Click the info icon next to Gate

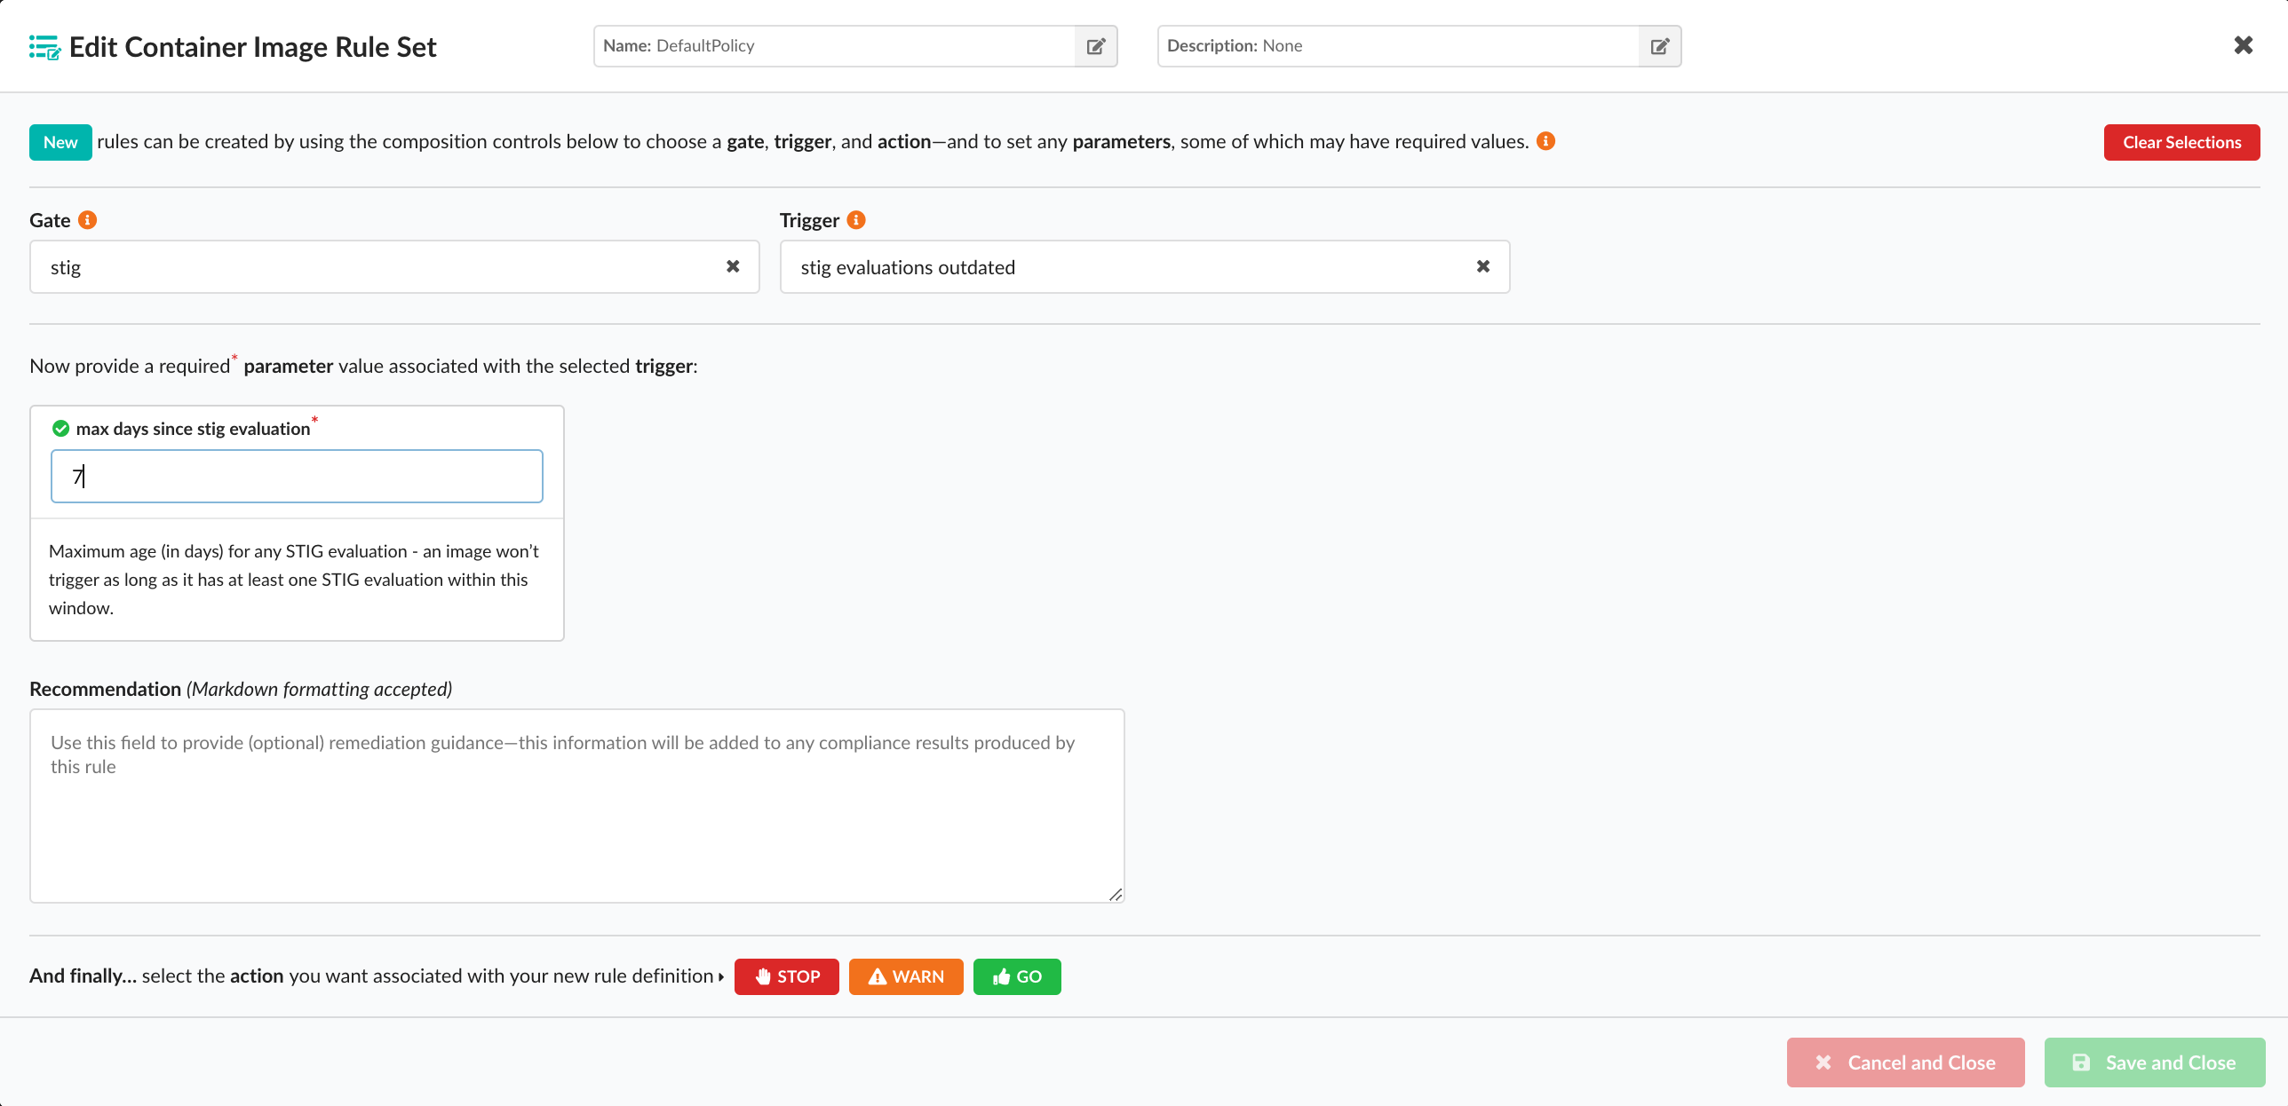87,220
